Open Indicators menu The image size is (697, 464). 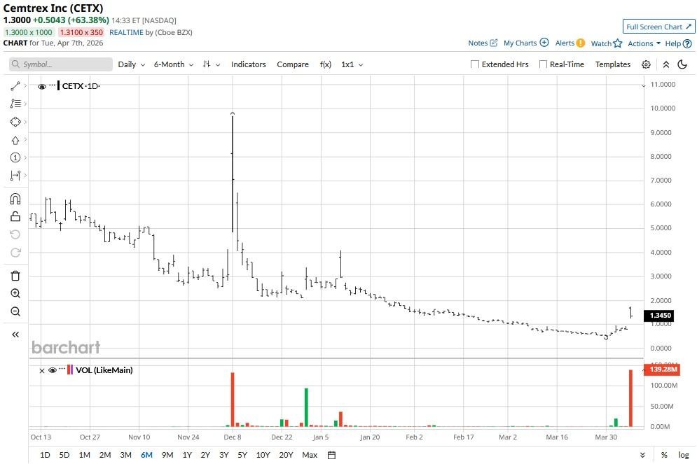pos(248,64)
